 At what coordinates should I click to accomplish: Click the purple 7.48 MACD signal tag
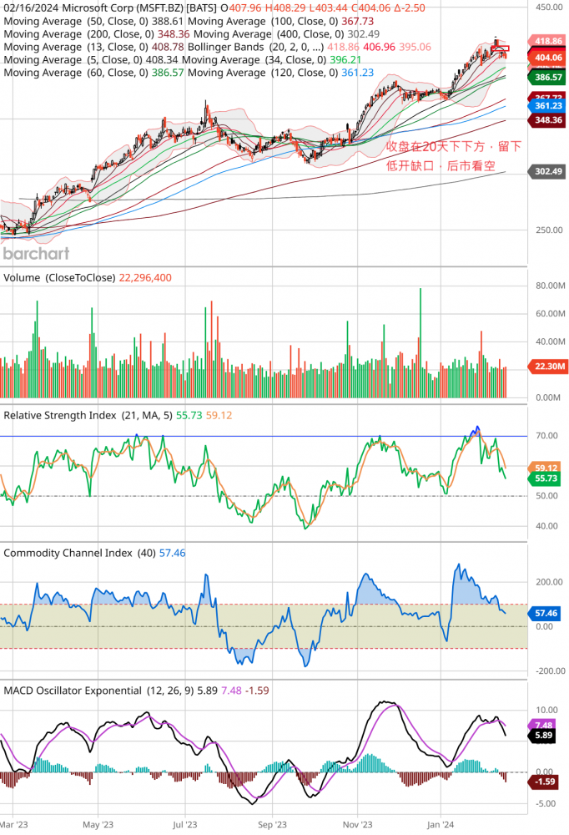click(542, 726)
